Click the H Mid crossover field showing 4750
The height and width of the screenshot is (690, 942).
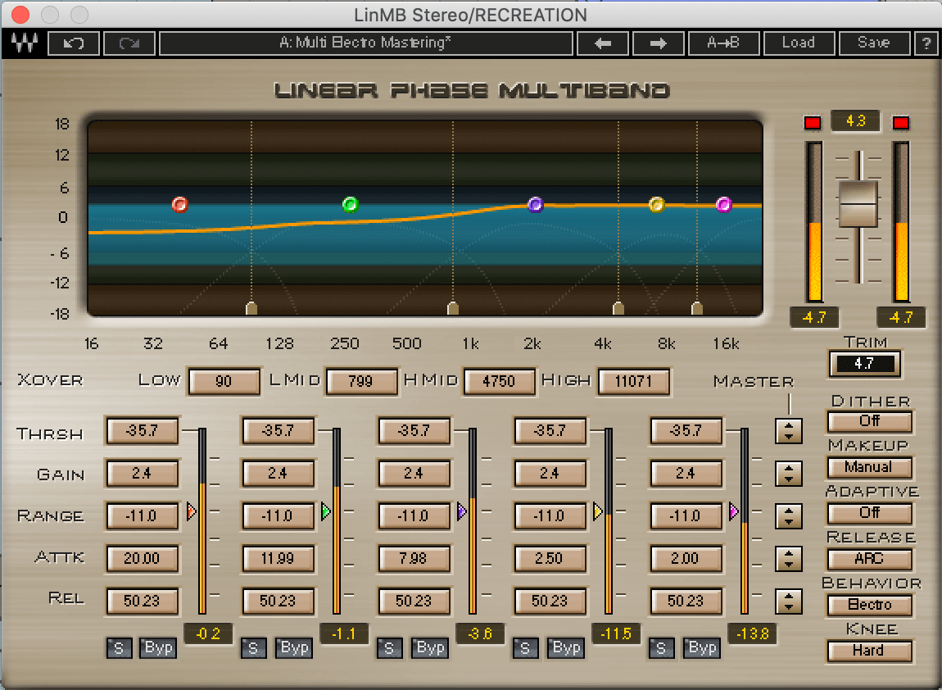point(499,382)
